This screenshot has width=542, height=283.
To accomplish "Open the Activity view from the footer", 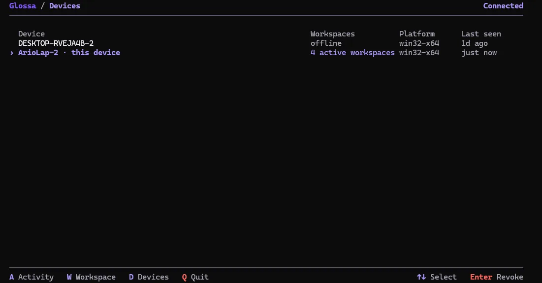I will click(x=32, y=277).
